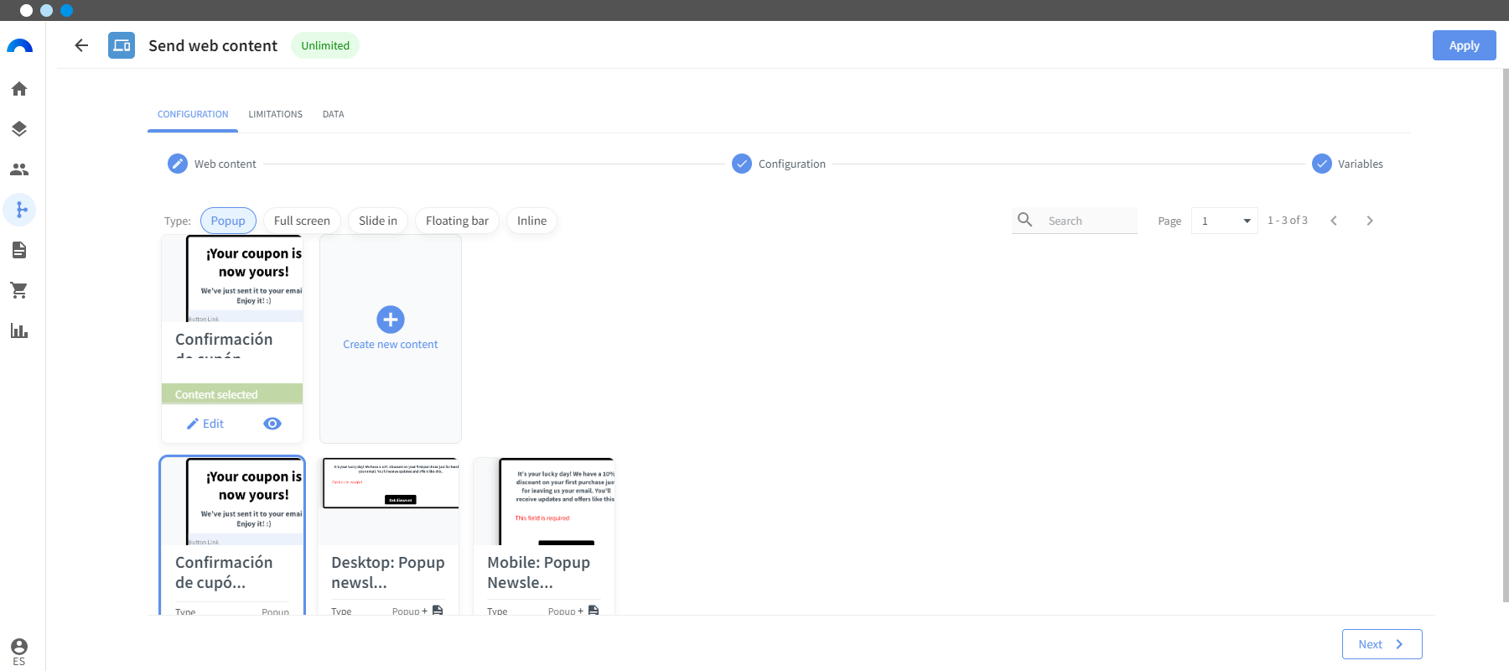
Task: Click the Configuration step check icon
Action: coord(742,164)
